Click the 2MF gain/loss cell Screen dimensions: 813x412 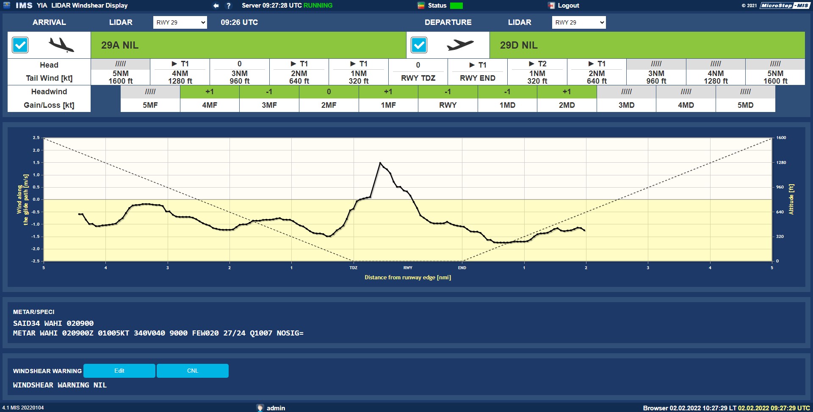tap(329, 98)
